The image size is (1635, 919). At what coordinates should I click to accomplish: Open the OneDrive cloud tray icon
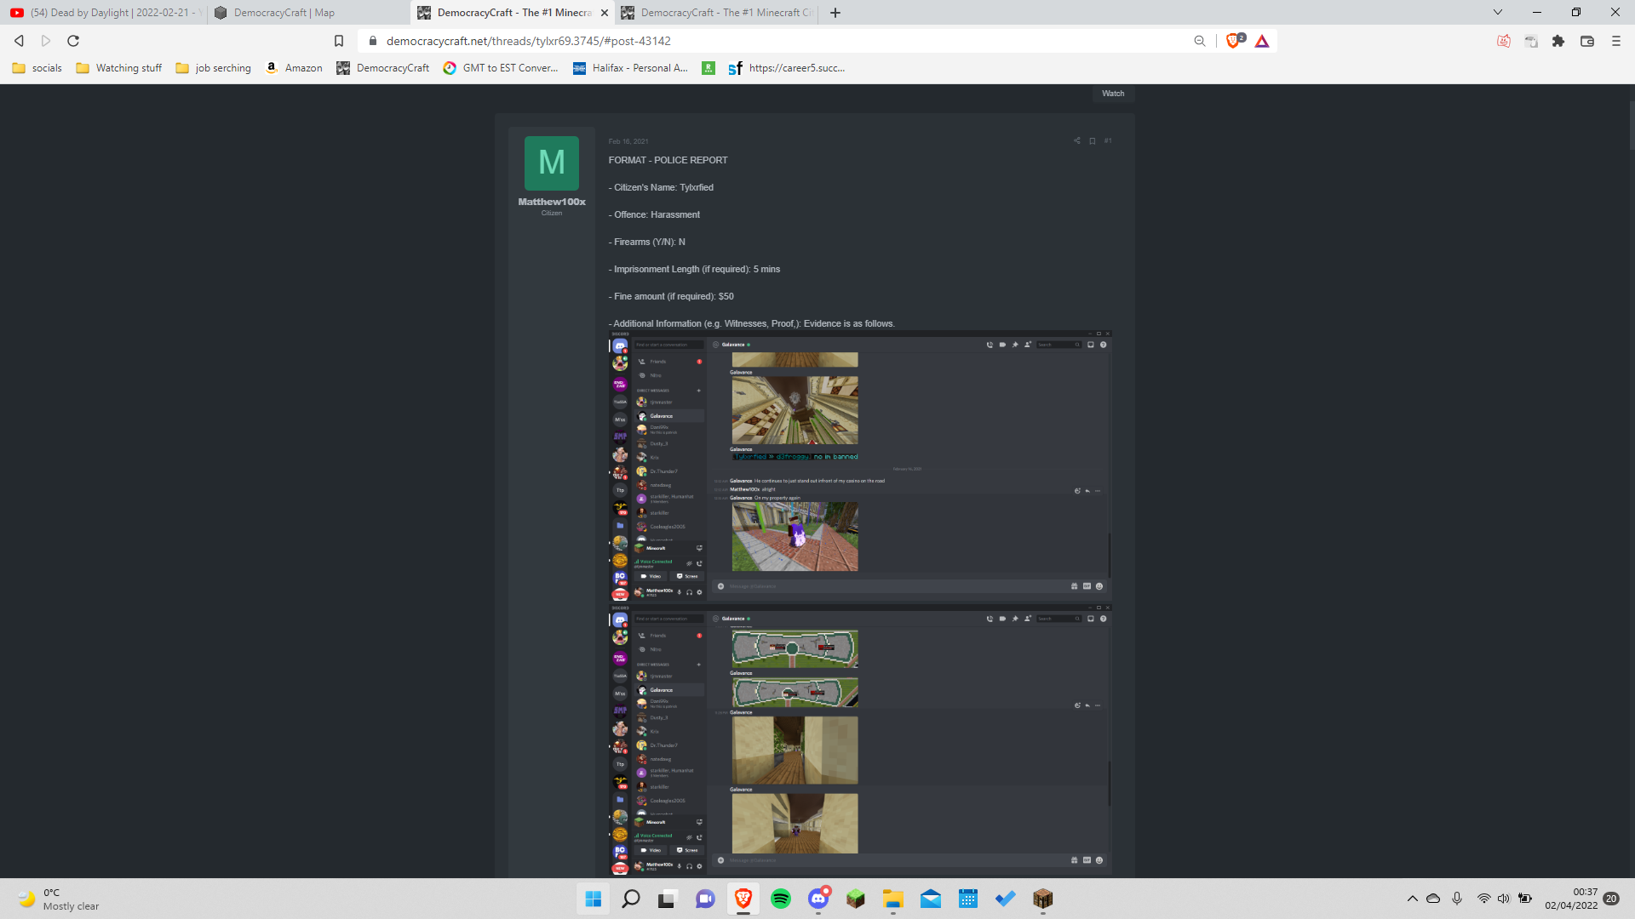1434,899
